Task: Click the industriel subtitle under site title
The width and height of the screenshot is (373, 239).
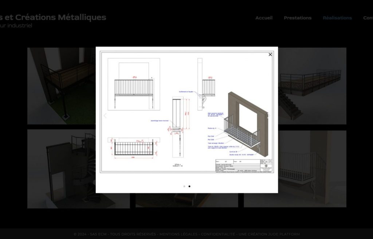Action: (x=16, y=26)
